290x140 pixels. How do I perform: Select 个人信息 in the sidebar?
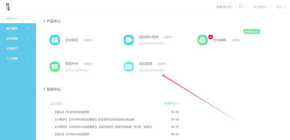click(x=12, y=58)
